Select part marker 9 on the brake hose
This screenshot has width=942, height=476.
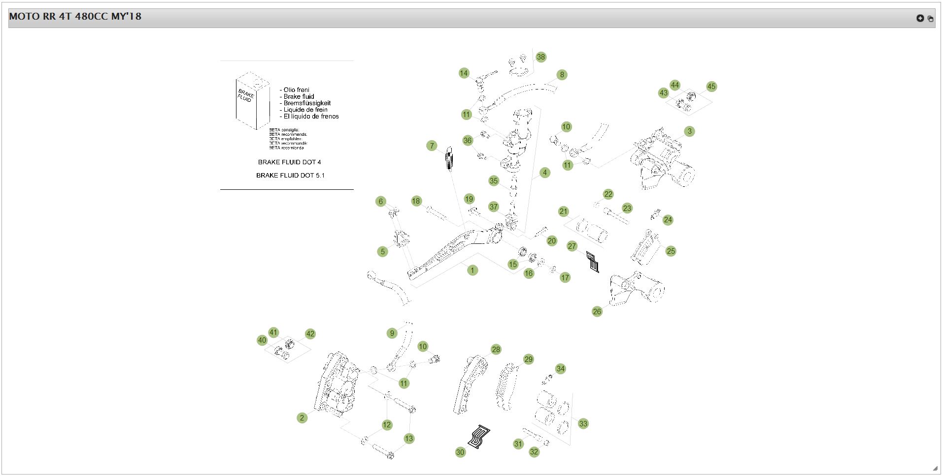pyautogui.click(x=392, y=333)
